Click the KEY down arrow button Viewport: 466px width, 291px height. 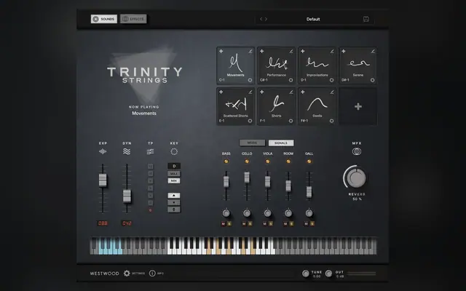(x=174, y=202)
